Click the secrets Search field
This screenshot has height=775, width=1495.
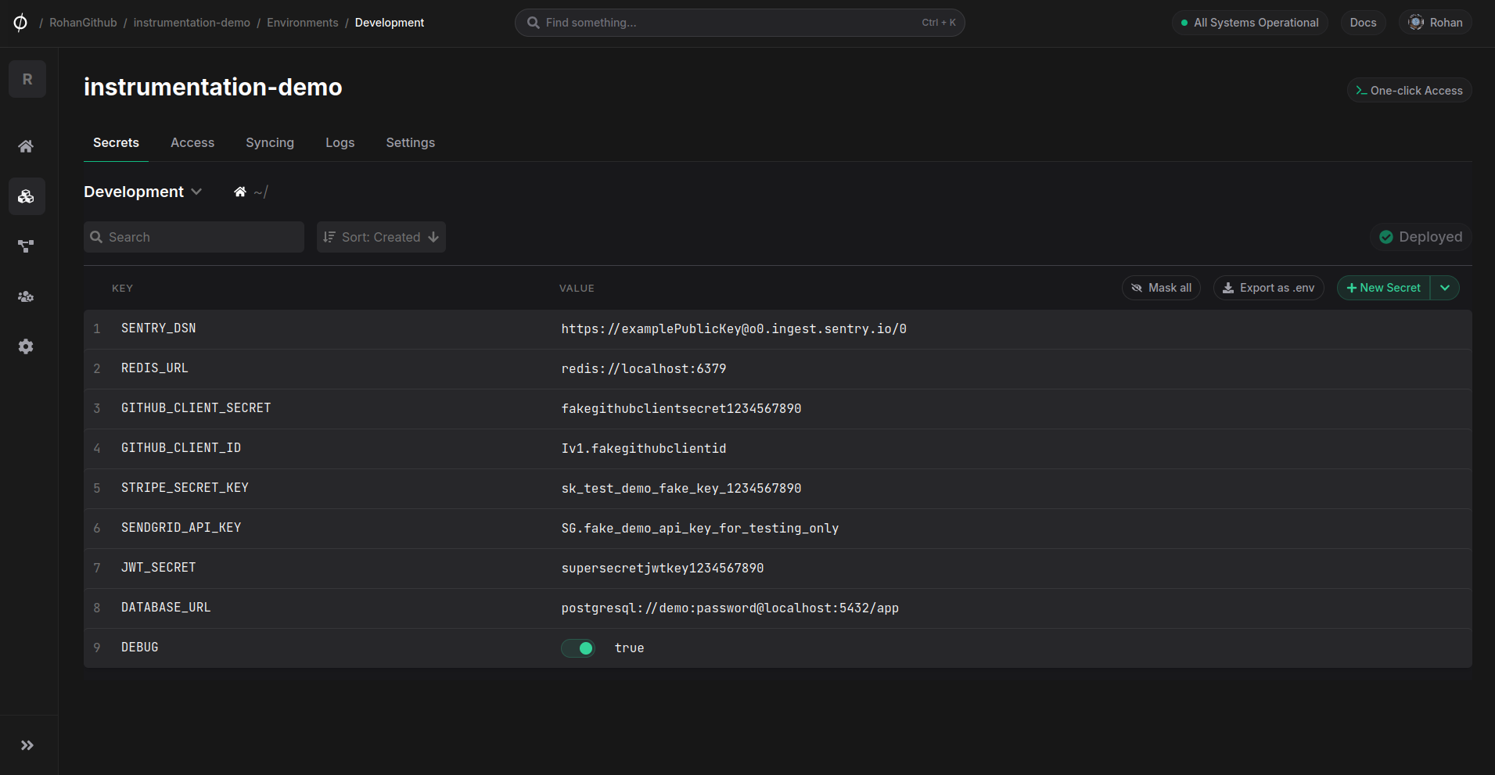(x=194, y=237)
